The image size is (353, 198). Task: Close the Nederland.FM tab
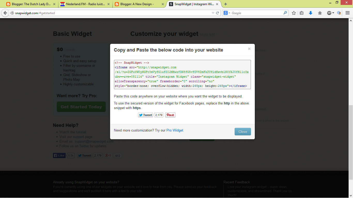coord(109,4)
